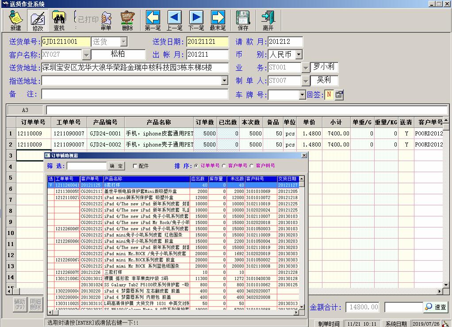Click the 审单 (Review) toolbar icon

tap(106, 20)
